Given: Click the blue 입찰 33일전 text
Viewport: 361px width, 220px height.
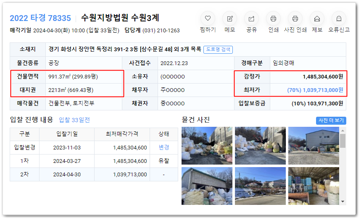Looking at the screenshot, I should click(74, 120).
